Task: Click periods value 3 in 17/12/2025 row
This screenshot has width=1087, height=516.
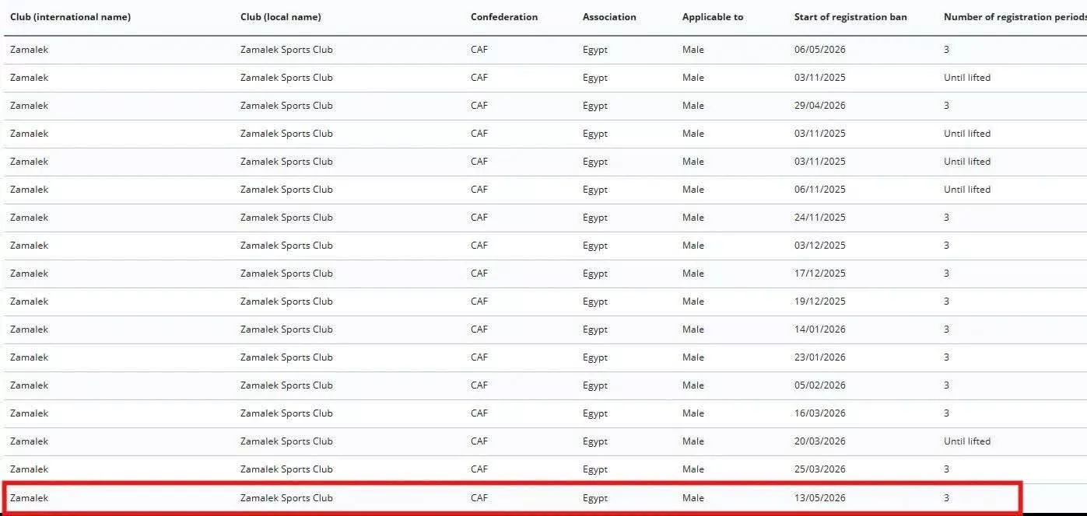Action: click(x=946, y=274)
